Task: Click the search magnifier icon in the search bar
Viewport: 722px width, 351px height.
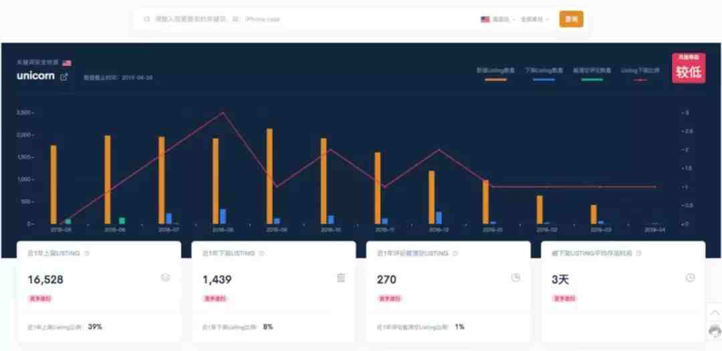Action: (146, 19)
